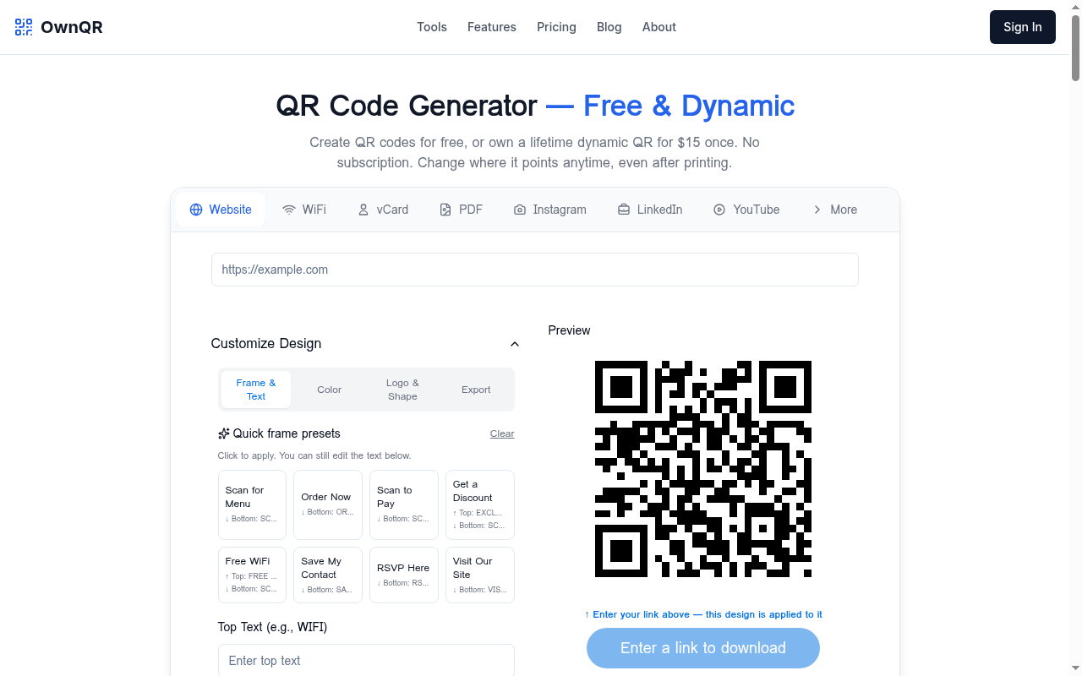Expand More QR code types

834,210
